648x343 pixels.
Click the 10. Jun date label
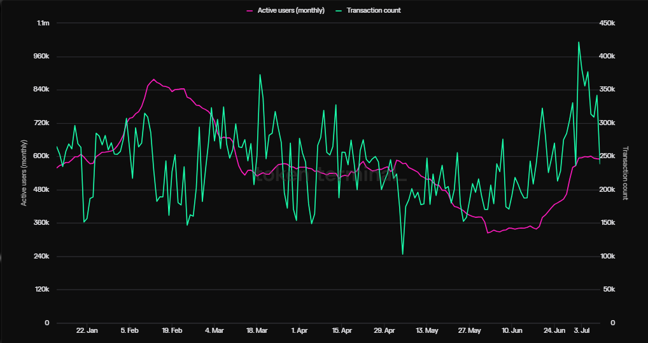click(x=512, y=331)
